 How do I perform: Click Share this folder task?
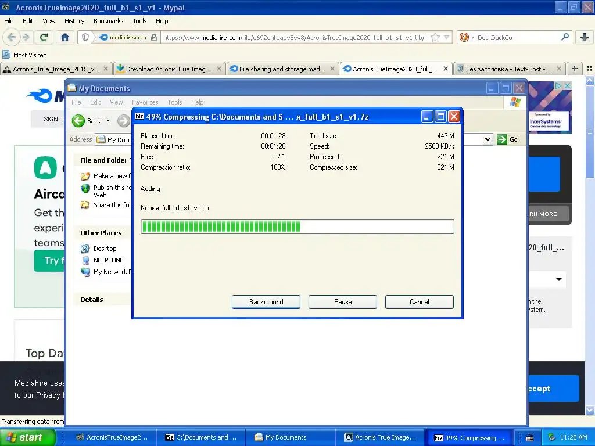[106, 205]
